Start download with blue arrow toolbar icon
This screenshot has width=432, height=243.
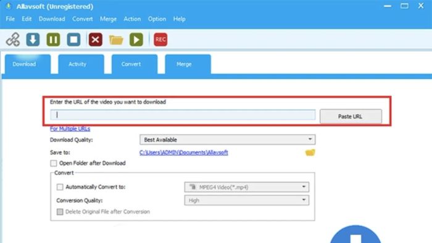tap(33, 39)
